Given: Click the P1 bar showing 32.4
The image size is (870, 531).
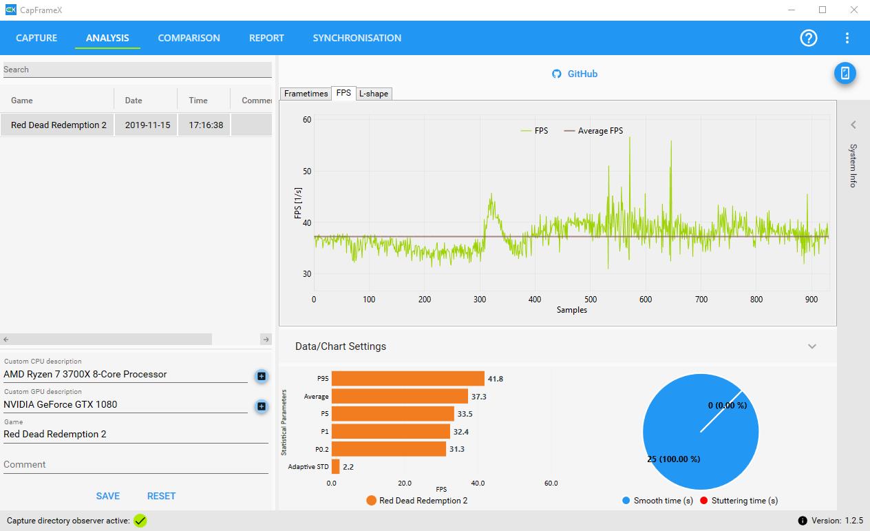Looking at the screenshot, I should [391, 431].
